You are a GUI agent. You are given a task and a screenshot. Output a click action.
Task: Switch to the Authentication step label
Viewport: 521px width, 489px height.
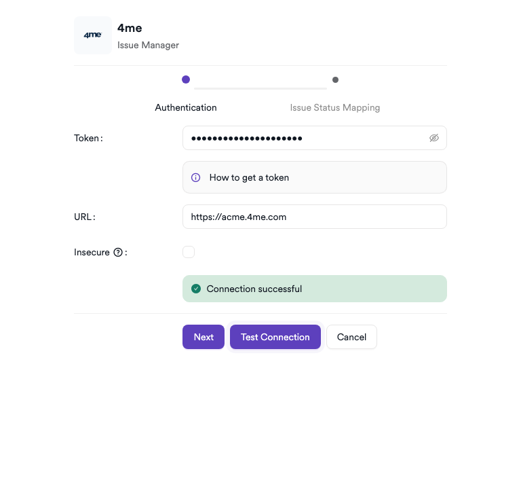186,107
